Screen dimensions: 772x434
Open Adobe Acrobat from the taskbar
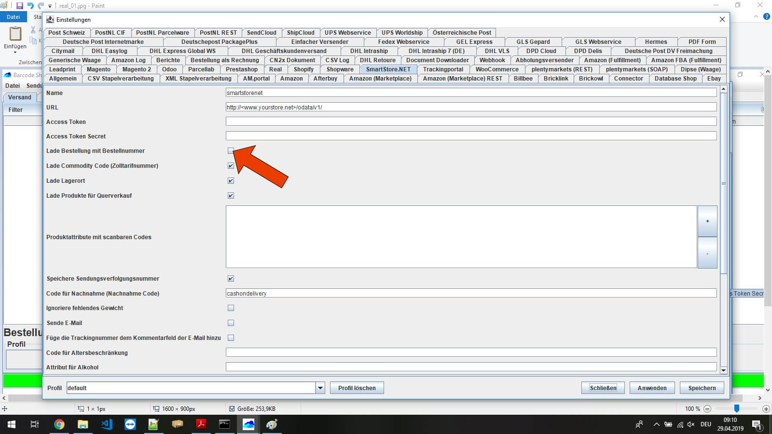click(201, 424)
